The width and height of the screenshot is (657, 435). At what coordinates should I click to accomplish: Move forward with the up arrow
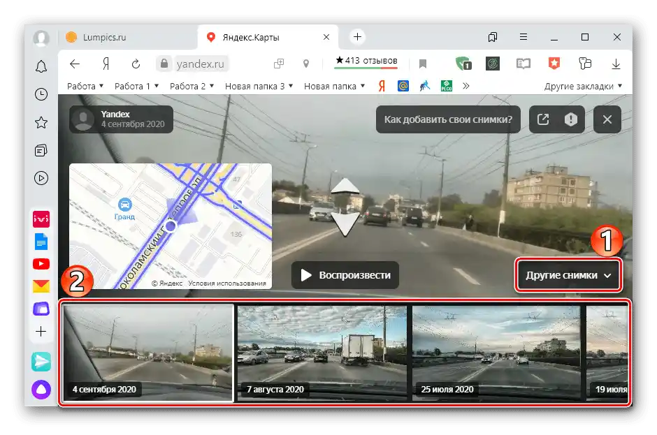(345, 186)
